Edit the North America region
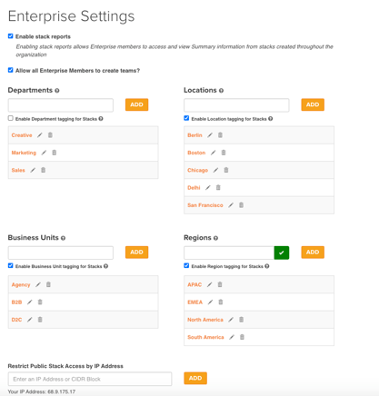Screen dimensions: 379x396 tap(231, 320)
